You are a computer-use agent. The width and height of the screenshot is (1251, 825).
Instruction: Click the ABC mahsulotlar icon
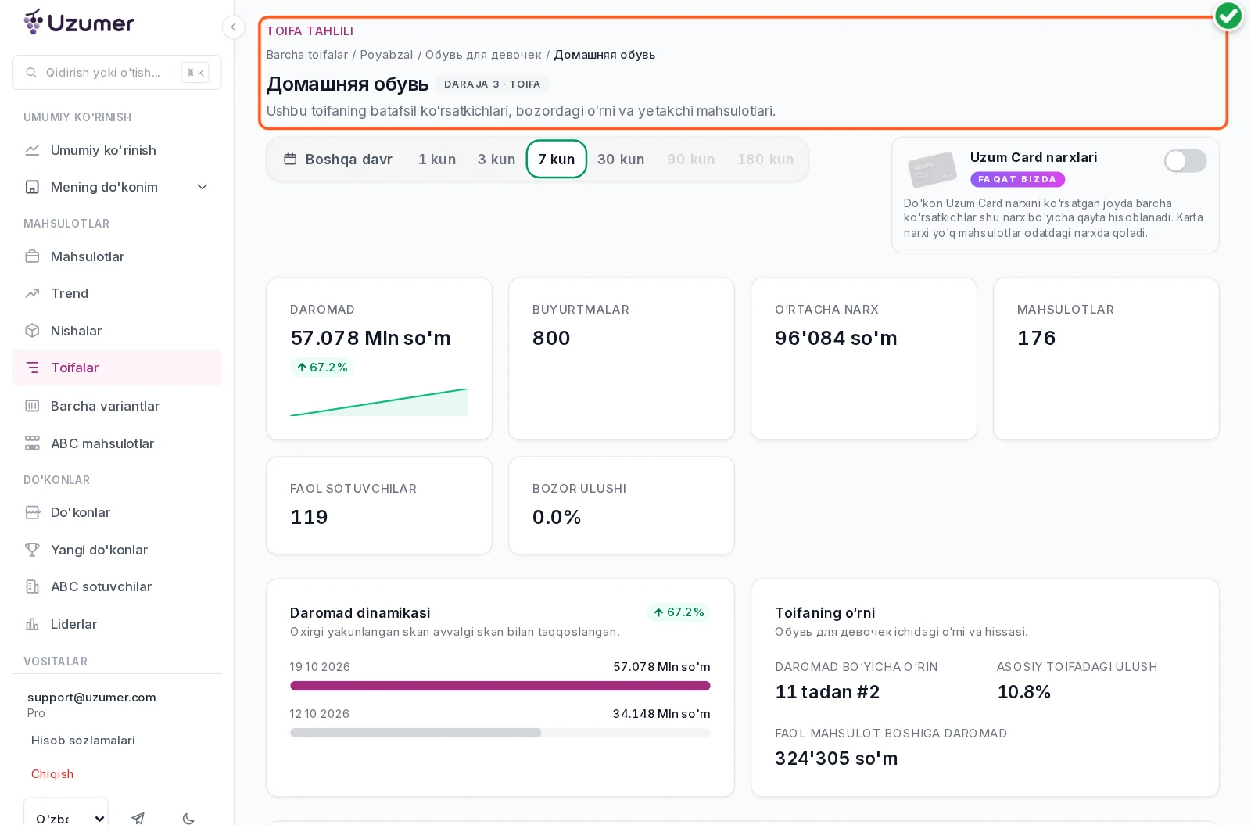[32, 443]
